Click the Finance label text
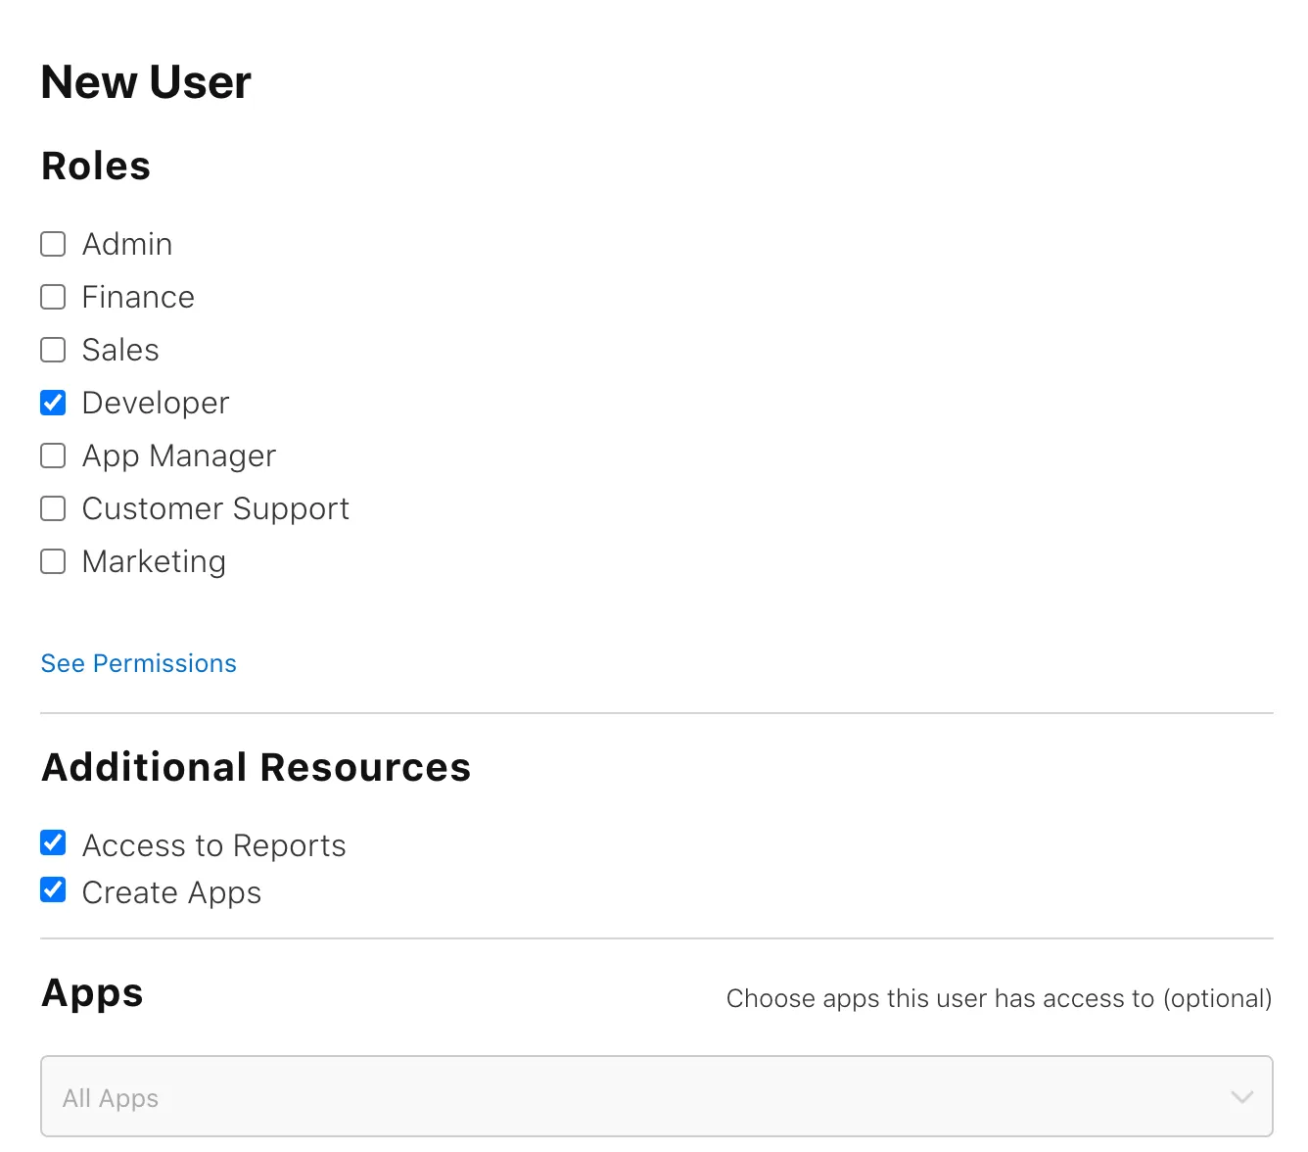 coord(138,297)
